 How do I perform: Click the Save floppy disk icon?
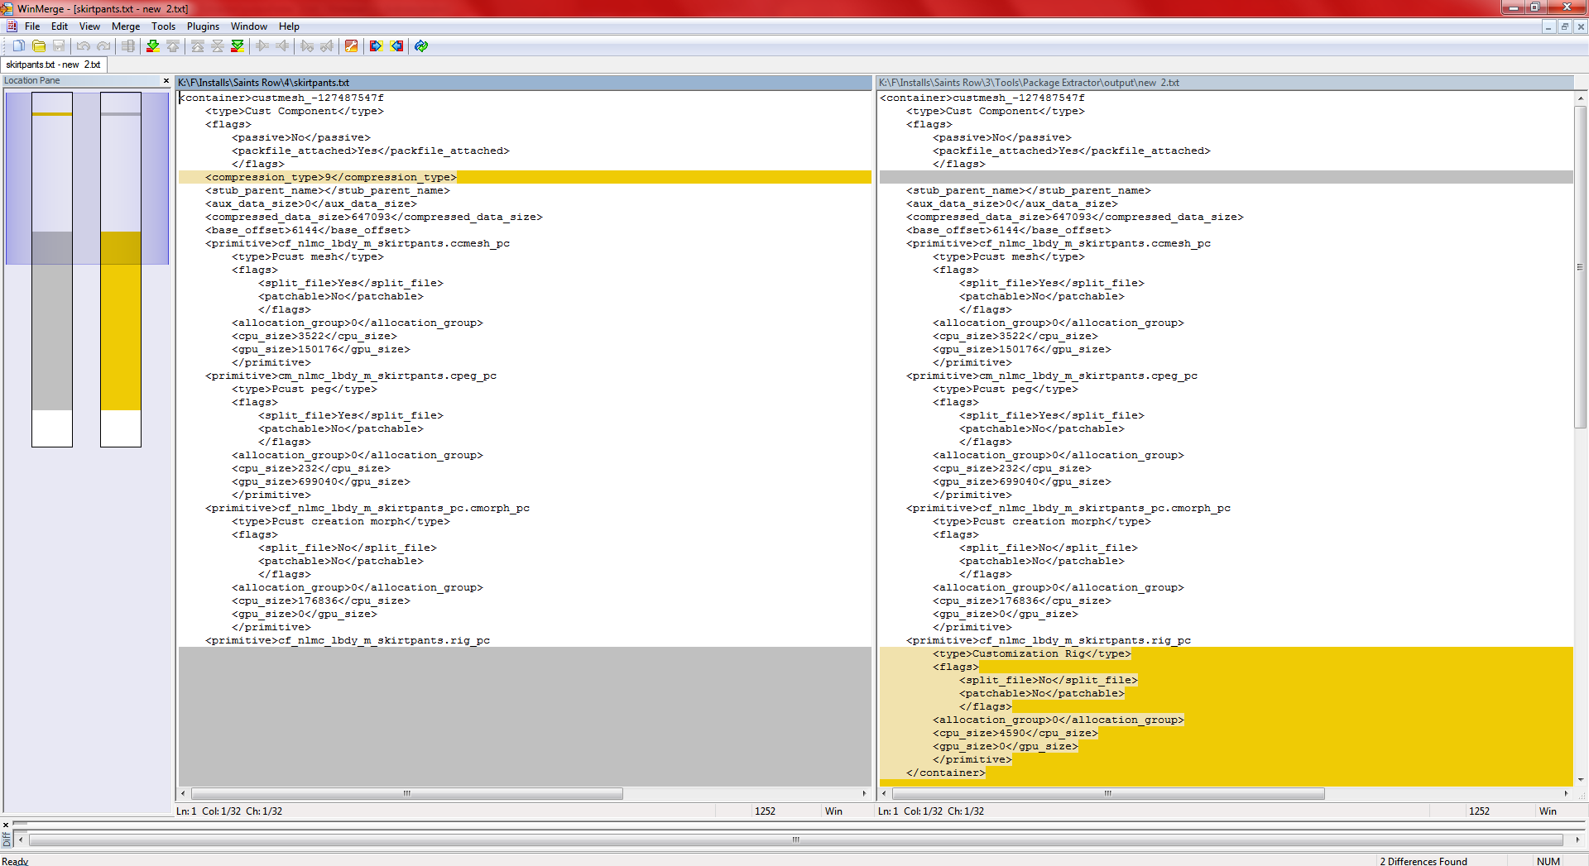pyautogui.click(x=59, y=46)
